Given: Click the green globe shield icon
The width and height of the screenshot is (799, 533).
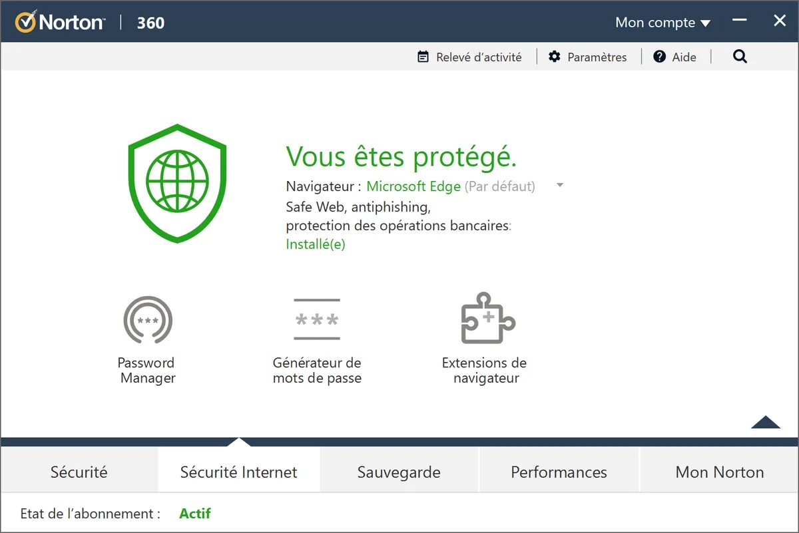Looking at the screenshot, I should point(177,183).
